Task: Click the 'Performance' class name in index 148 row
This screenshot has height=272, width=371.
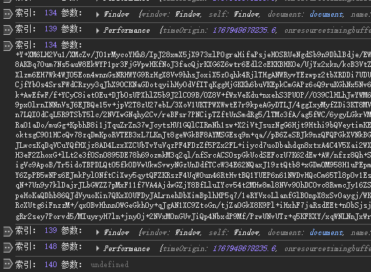Action: pyautogui.click(x=127, y=248)
